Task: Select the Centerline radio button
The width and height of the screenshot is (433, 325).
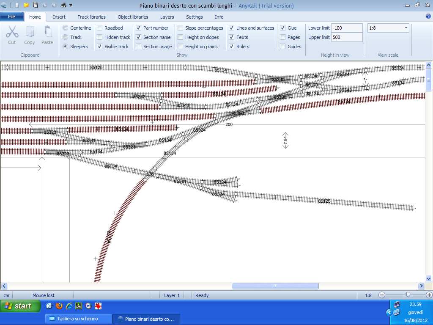Action: [66, 28]
